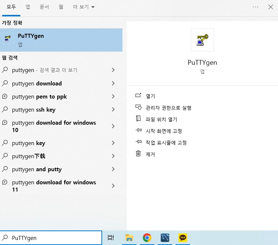
Task: Open Task View from the taskbar
Action: 111,238
